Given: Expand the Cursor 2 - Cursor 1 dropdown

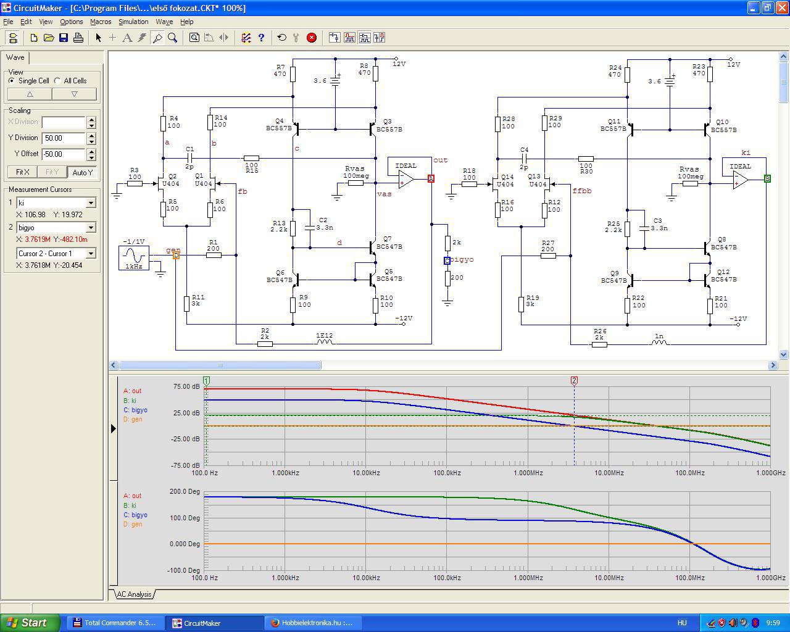Looking at the screenshot, I should click(91, 254).
